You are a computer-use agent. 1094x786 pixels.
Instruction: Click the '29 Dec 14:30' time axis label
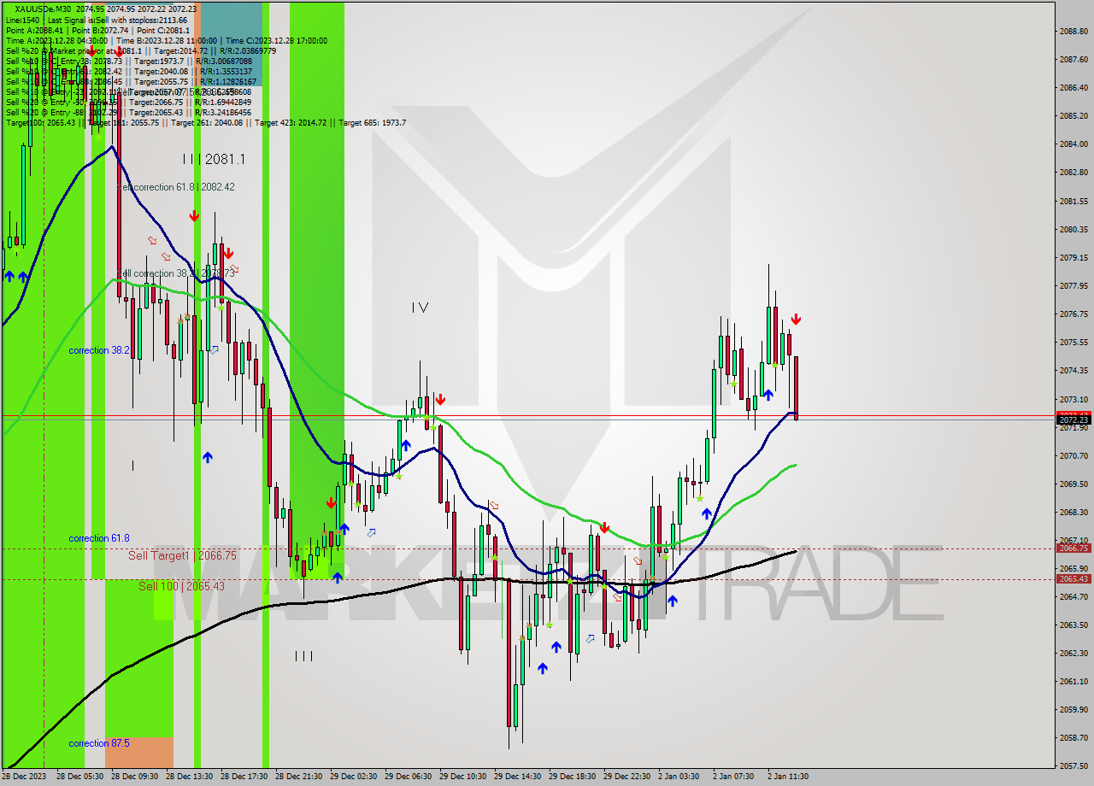pyautogui.click(x=517, y=777)
